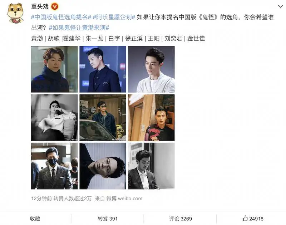
Task: Open hashtag #中国版鬼怪选角提名#
Action: click(61, 17)
